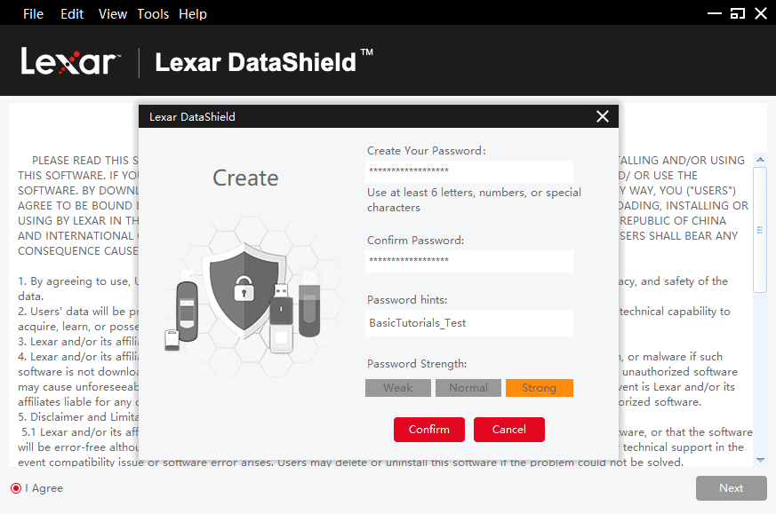This screenshot has width=776, height=514.
Task: Open the Tools menu
Action: tap(153, 14)
